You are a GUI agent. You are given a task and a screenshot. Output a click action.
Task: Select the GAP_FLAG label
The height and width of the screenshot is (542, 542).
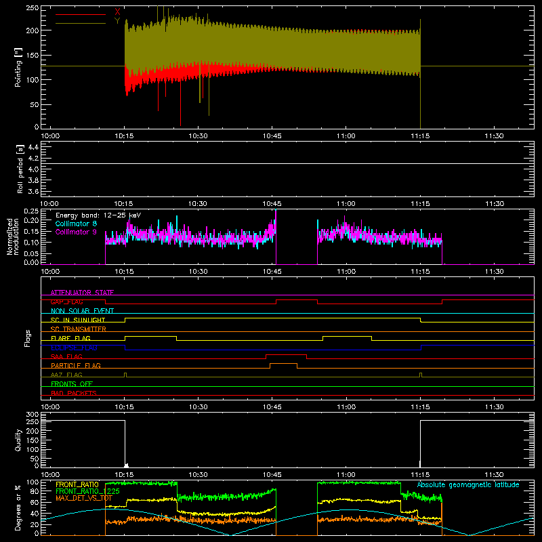tap(66, 301)
